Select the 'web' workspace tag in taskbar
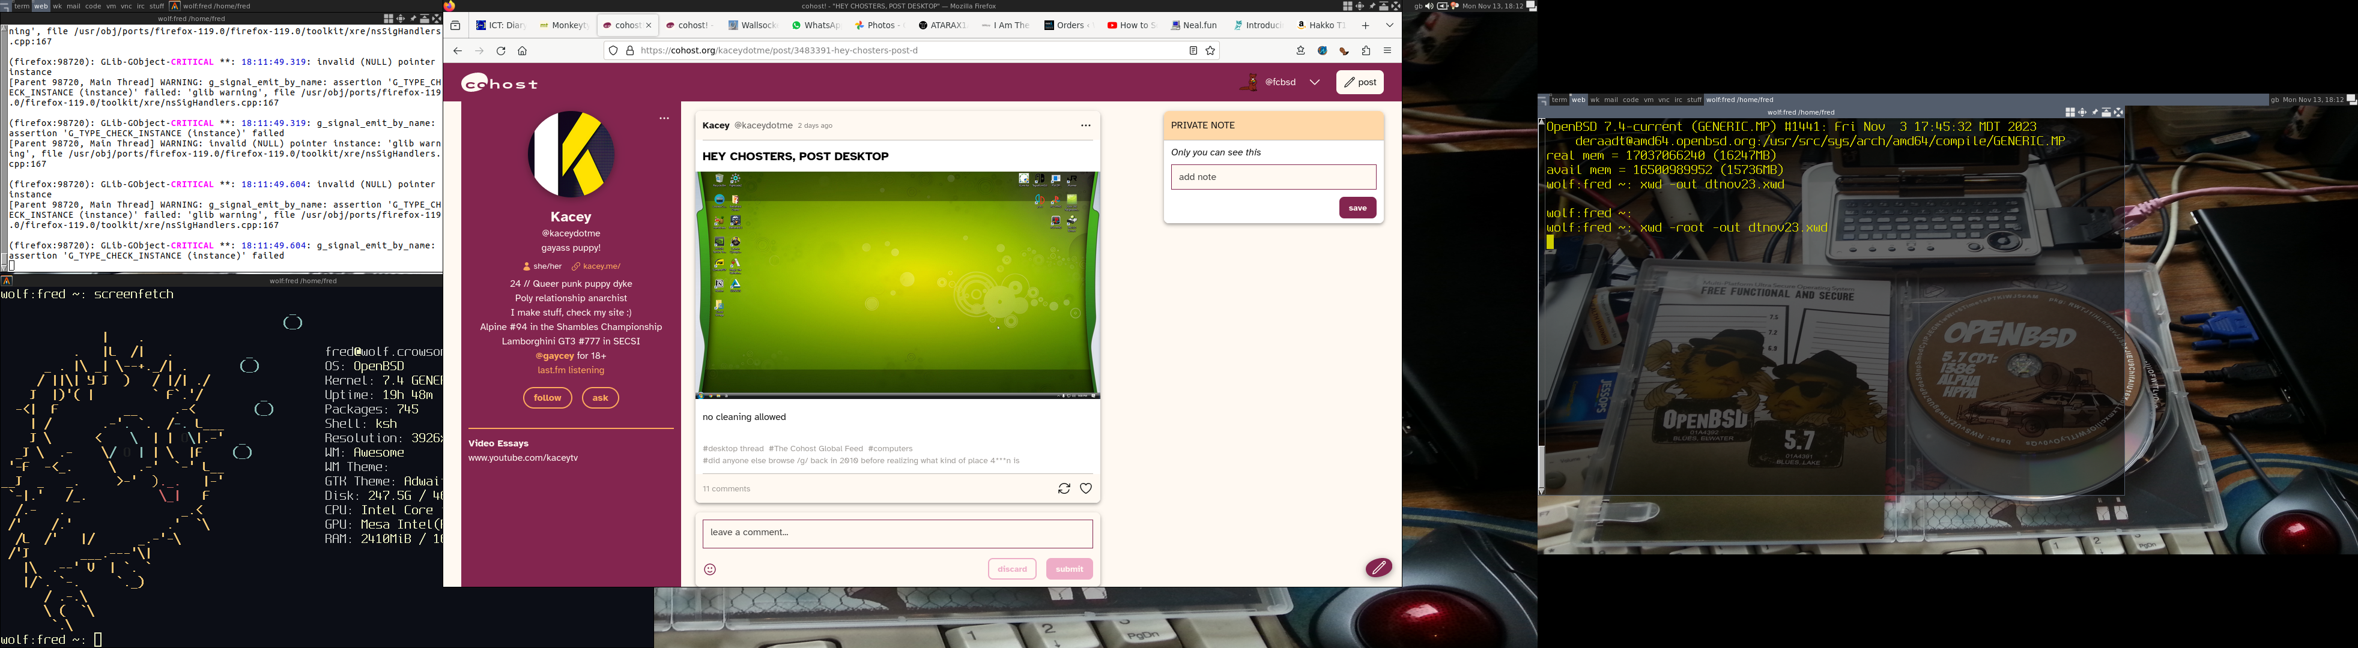Screen dimensions: 2358x648 (x=40, y=7)
